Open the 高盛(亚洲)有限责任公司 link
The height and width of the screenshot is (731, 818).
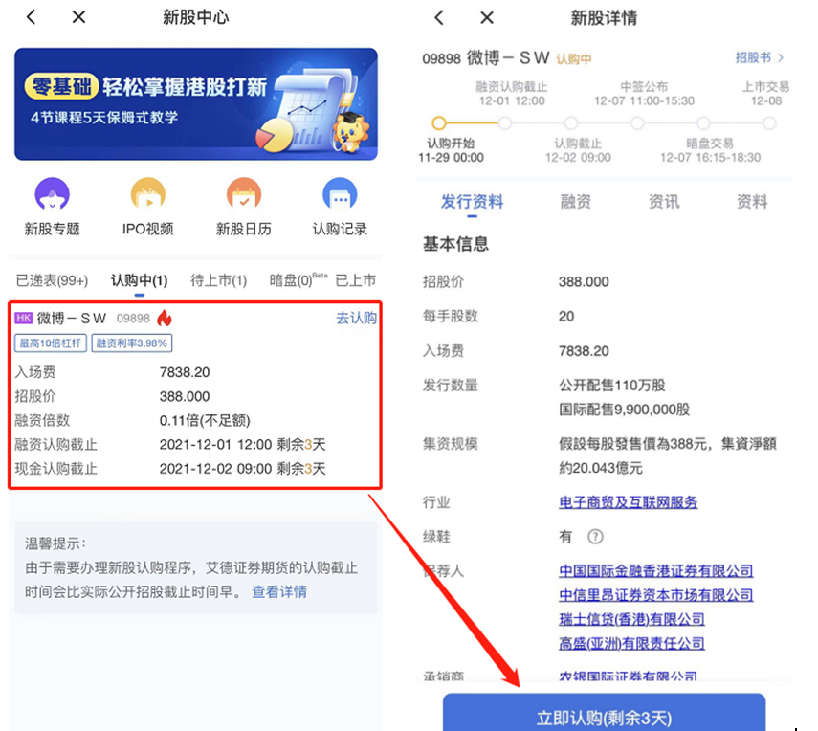(x=631, y=643)
